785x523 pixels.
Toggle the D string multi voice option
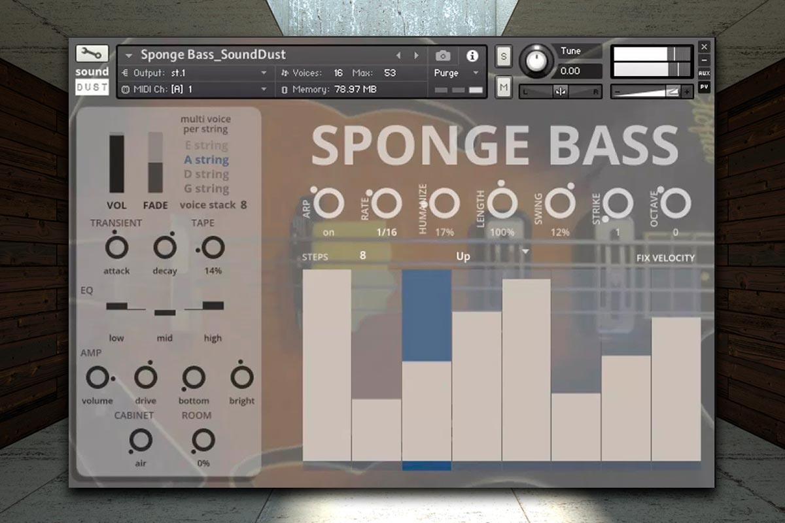pyautogui.click(x=206, y=174)
